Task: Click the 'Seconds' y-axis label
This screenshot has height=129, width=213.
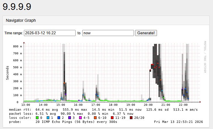Action: point(7,73)
